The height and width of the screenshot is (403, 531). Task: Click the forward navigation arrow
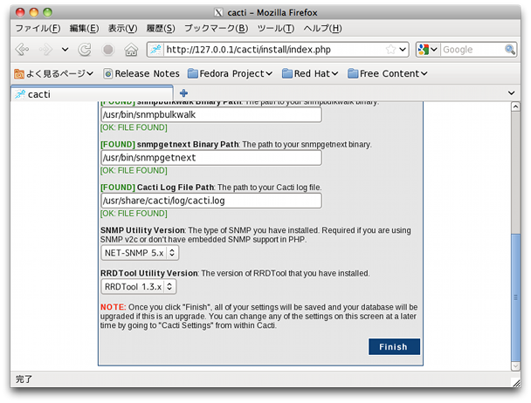pos(46,50)
